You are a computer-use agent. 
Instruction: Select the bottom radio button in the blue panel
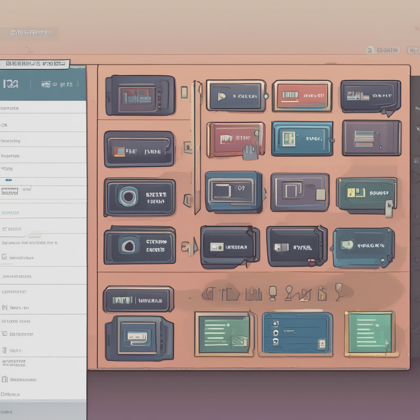[x=276, y=341]
